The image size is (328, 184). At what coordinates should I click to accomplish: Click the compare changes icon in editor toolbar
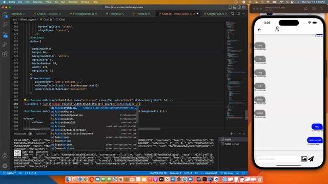click(x=233, y=14)
